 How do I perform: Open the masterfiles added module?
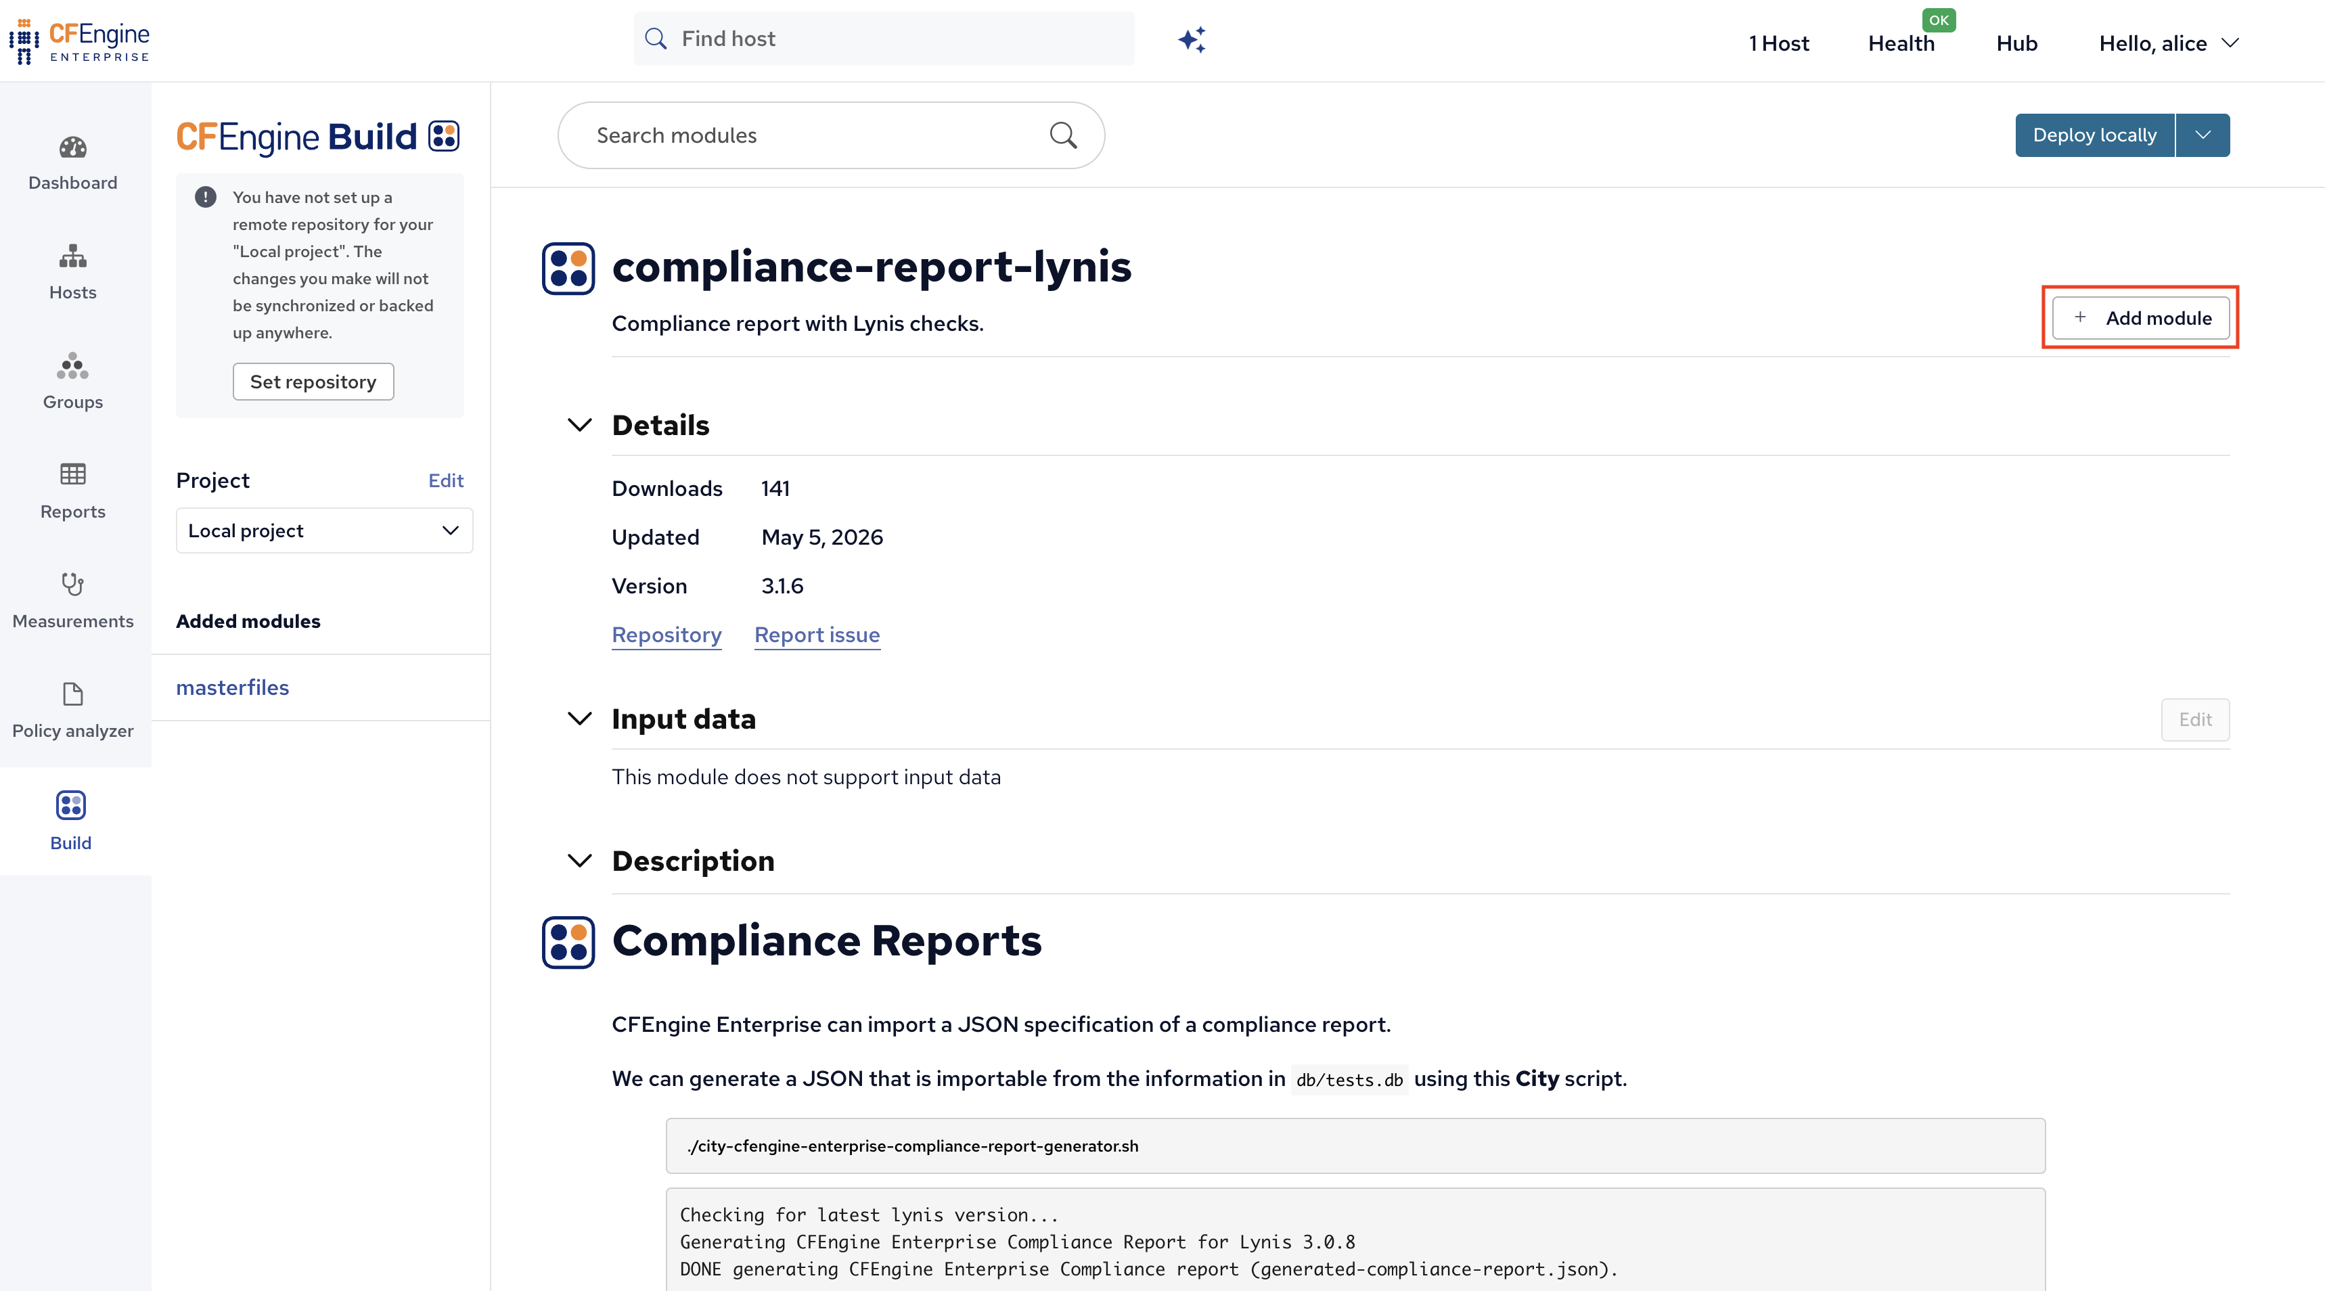233,688
